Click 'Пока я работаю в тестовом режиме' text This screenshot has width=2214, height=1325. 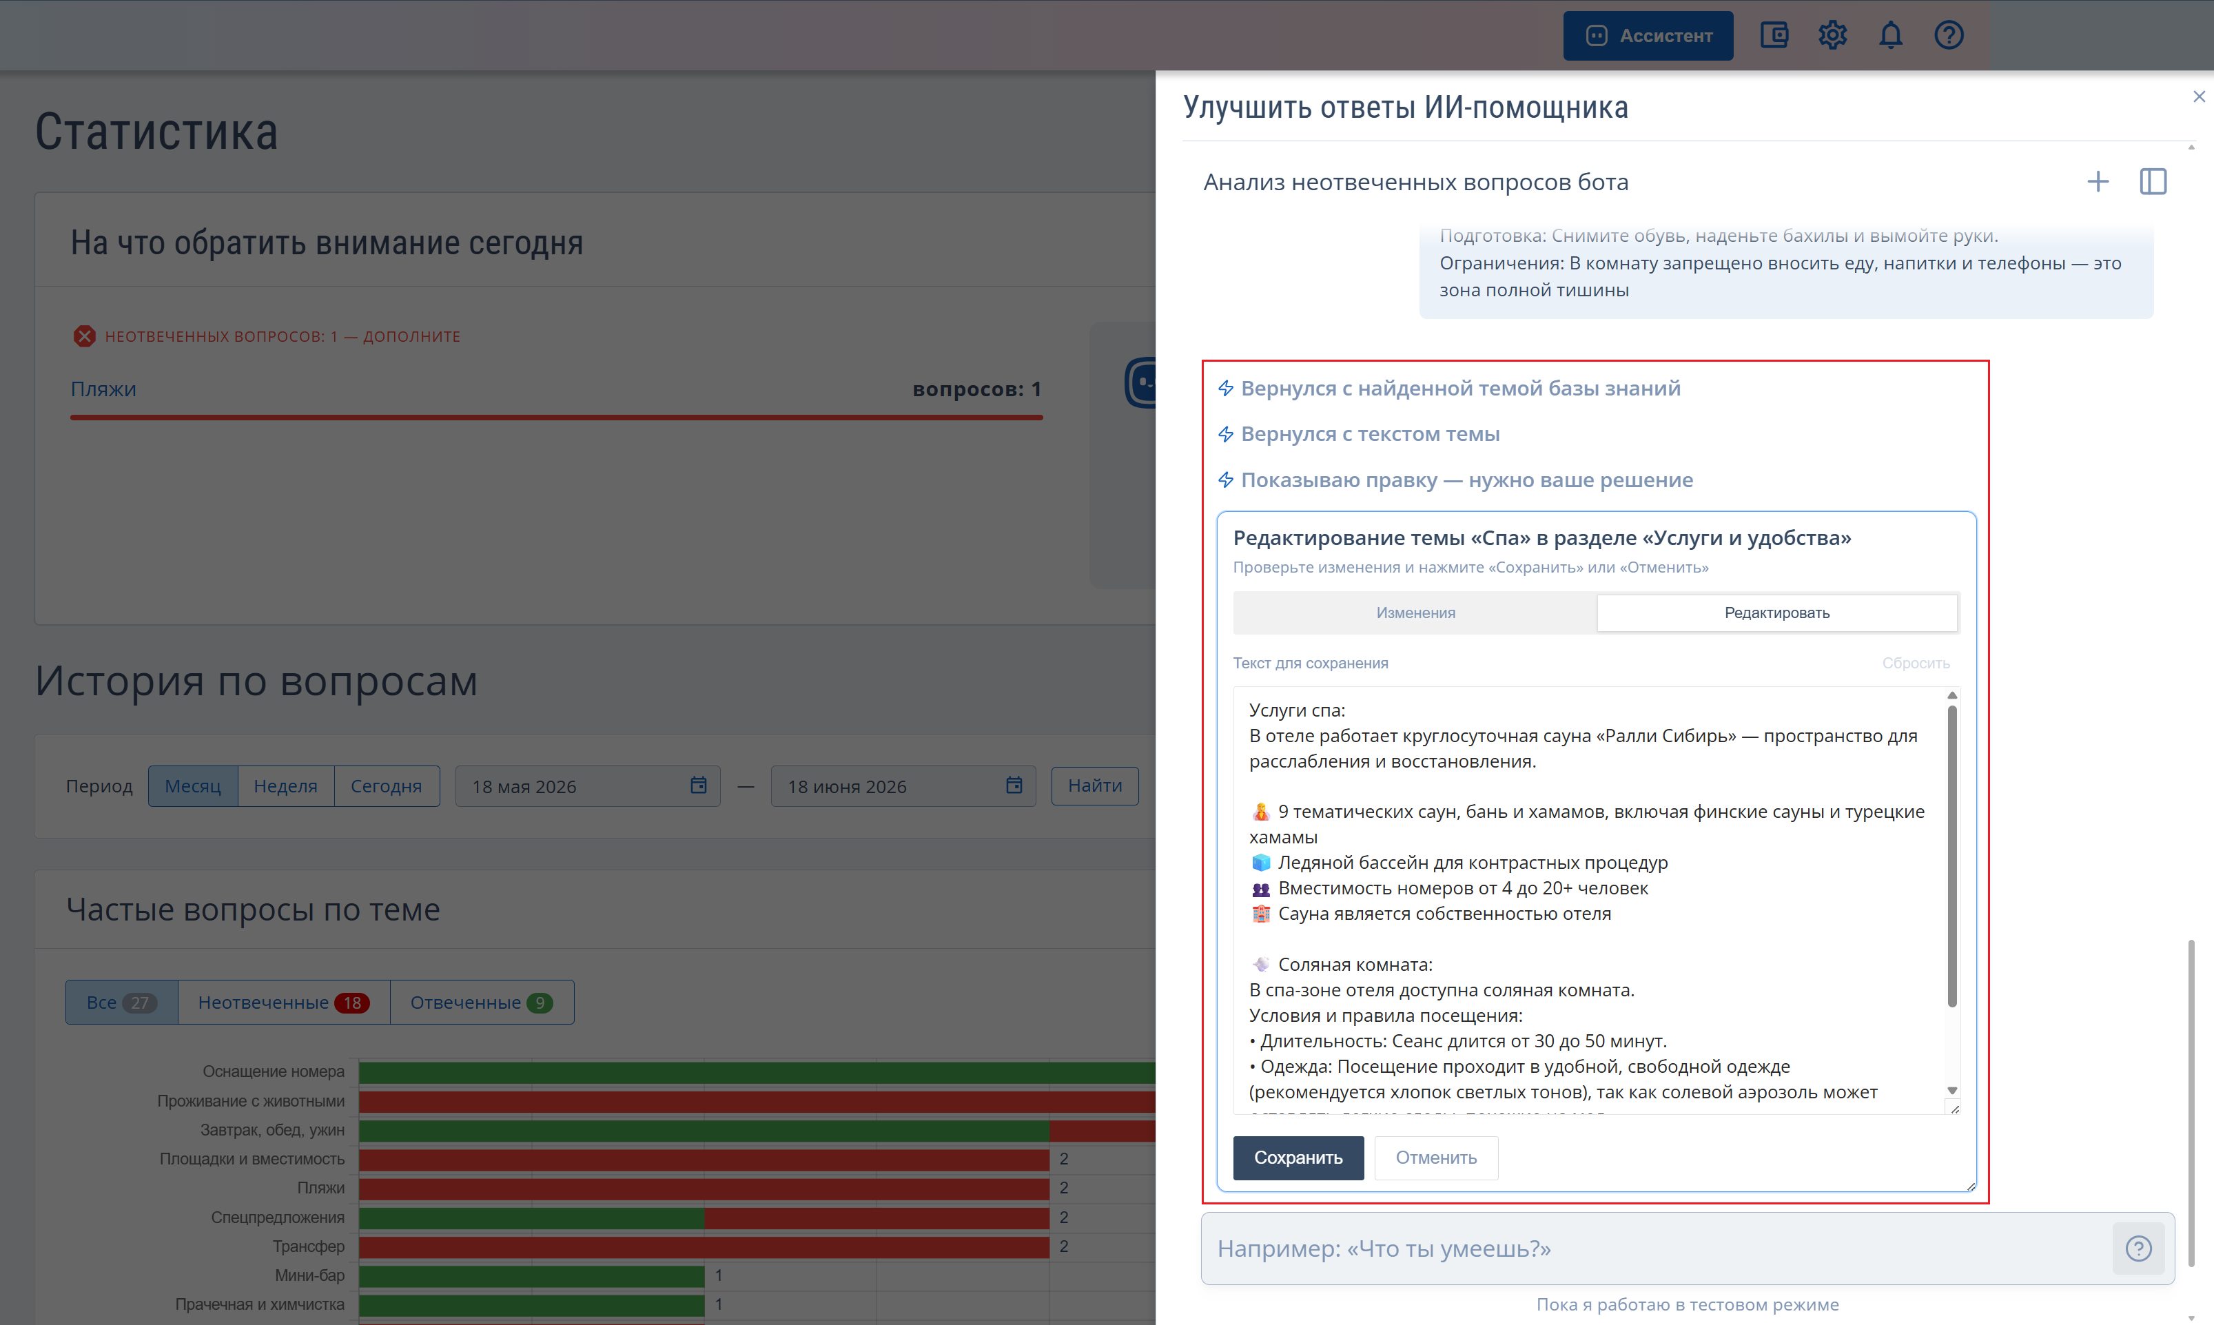[1688, 1305]
